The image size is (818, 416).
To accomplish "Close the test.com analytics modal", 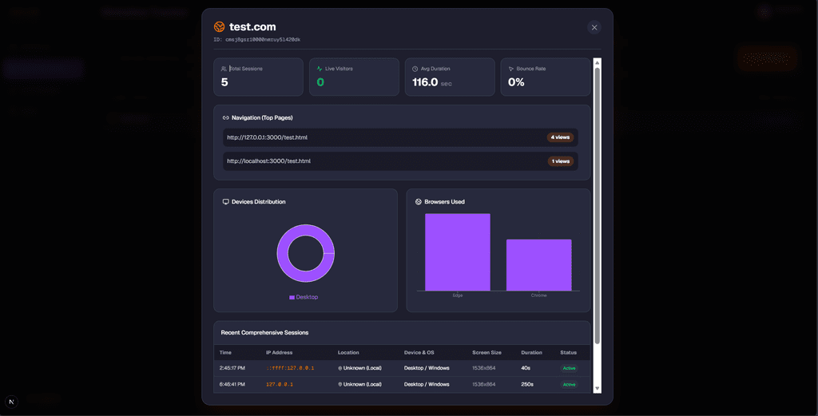I will click(594, 28).
